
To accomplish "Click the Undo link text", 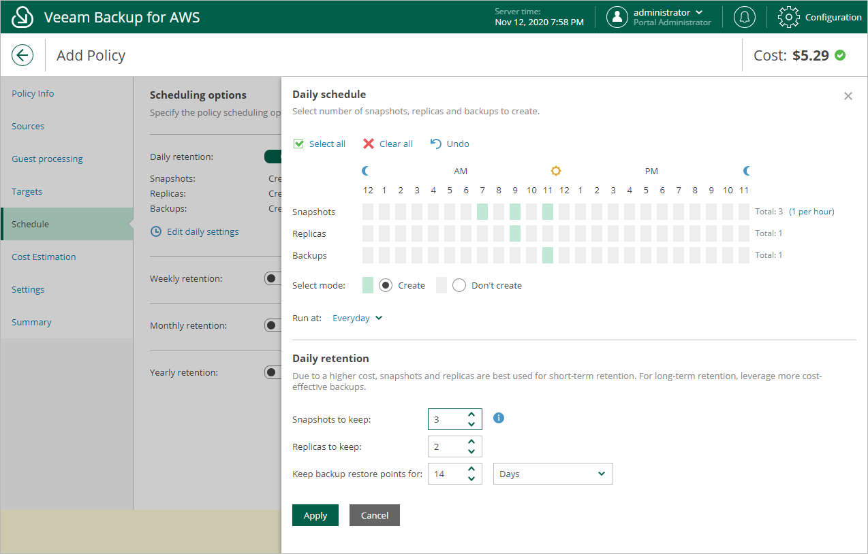I will (458, 144).
